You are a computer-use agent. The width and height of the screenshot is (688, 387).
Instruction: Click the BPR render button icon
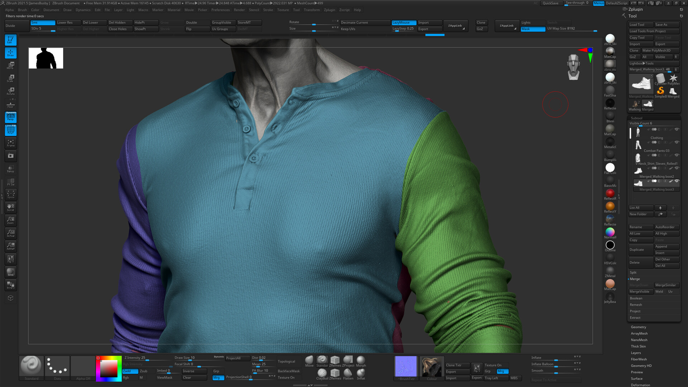coord(10,272)
